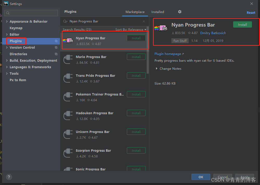This screenshot has width=260, height=185.
Task: Click the Fun Stuff category tag
Action: [180, 41]
